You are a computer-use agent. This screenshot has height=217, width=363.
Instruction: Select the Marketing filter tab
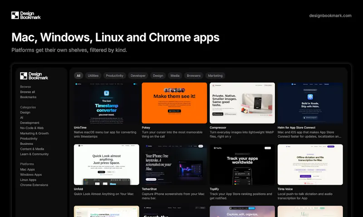click(x=215, y=76)
